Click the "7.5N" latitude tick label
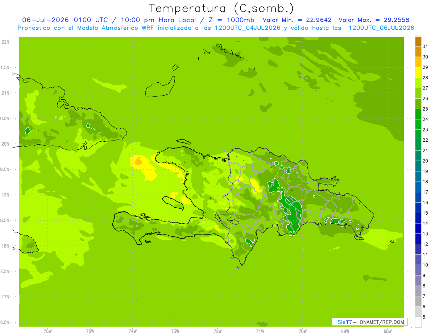This screenshot has width=435, height=336. [5, 271]
